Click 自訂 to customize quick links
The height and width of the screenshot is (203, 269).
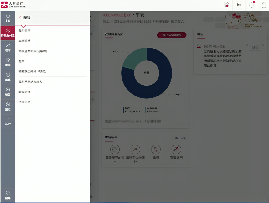181,138
